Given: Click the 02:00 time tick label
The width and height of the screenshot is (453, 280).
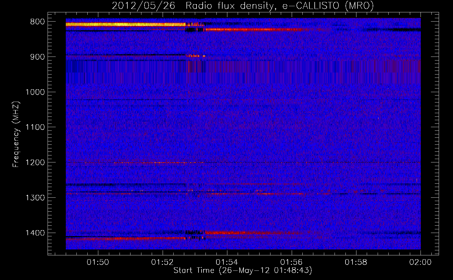Looking at the screenshot, I should (x=421, y=262).
